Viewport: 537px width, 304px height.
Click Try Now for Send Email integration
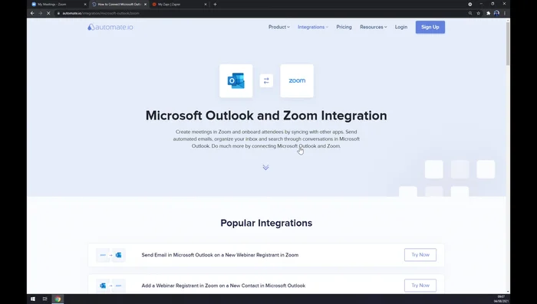[x=420, y=255]
